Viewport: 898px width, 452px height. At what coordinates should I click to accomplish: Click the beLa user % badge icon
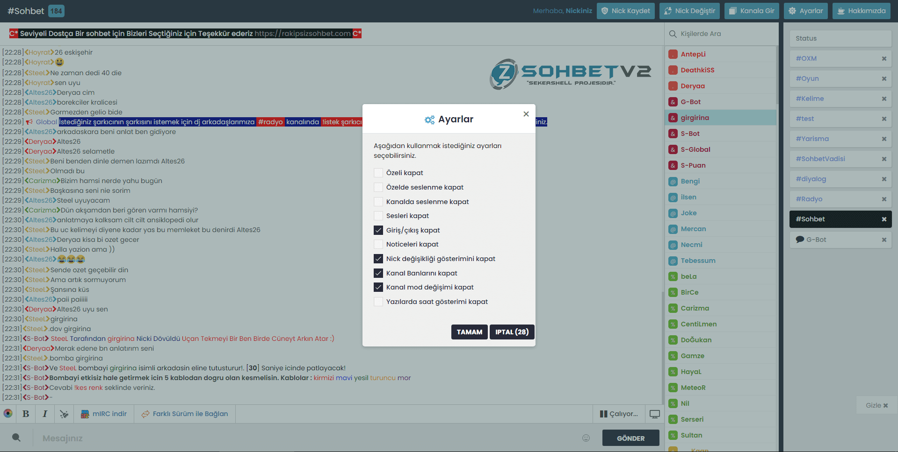[x=673, y=276]
